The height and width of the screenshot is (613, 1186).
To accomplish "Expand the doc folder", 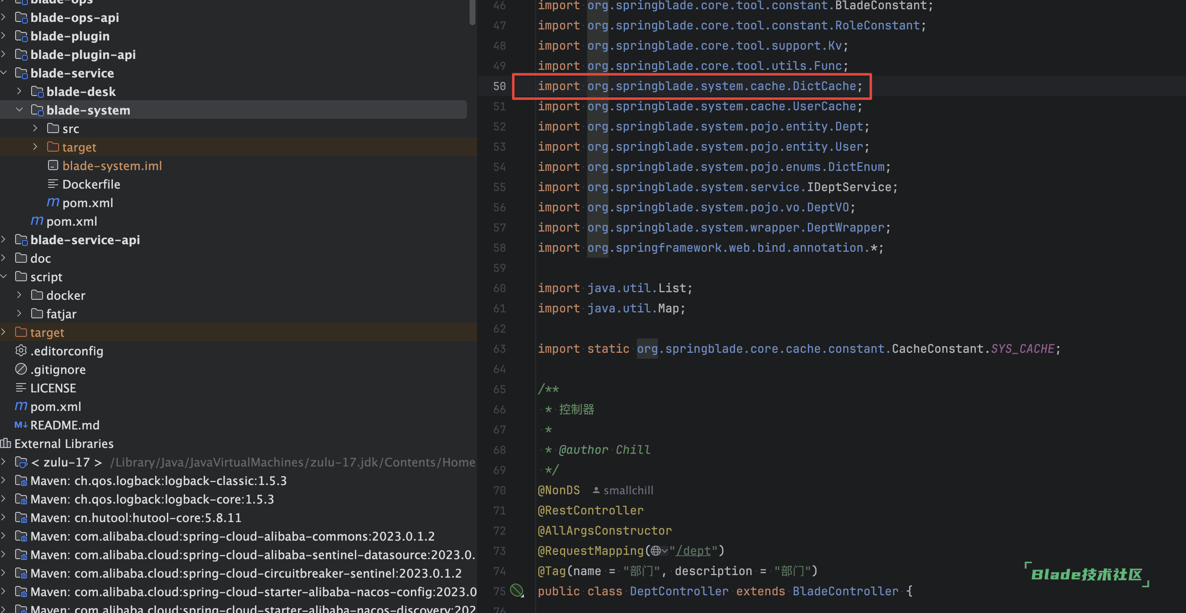I will pyautogui.click(x=4, y=258).
